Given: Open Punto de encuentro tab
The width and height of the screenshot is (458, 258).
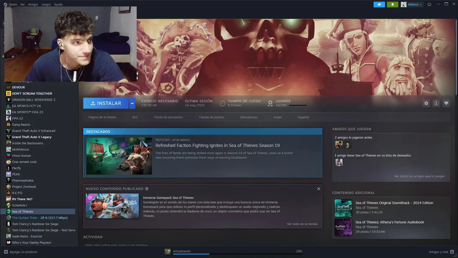Looking at the screenshot, I should (169, 117).
